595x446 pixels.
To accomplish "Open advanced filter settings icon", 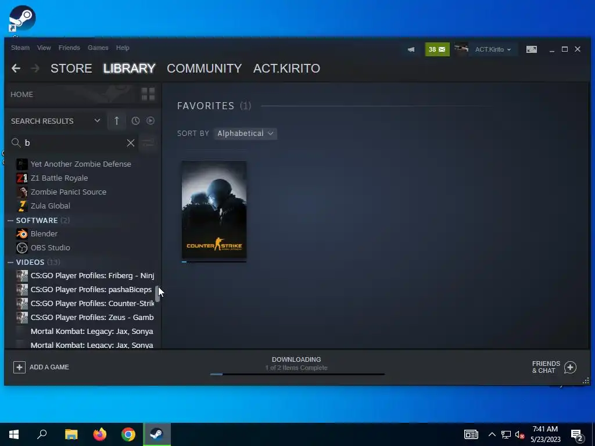I will 148,143.
